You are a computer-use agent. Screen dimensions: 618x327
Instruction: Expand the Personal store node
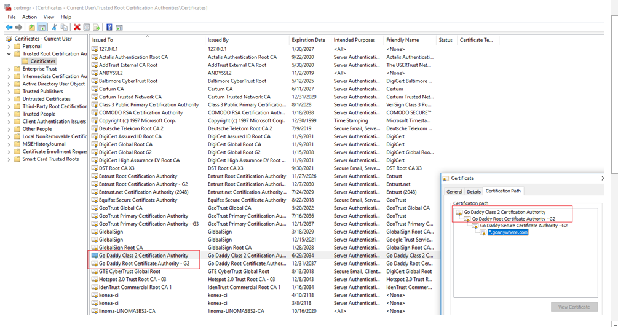(x=9, y=47)
